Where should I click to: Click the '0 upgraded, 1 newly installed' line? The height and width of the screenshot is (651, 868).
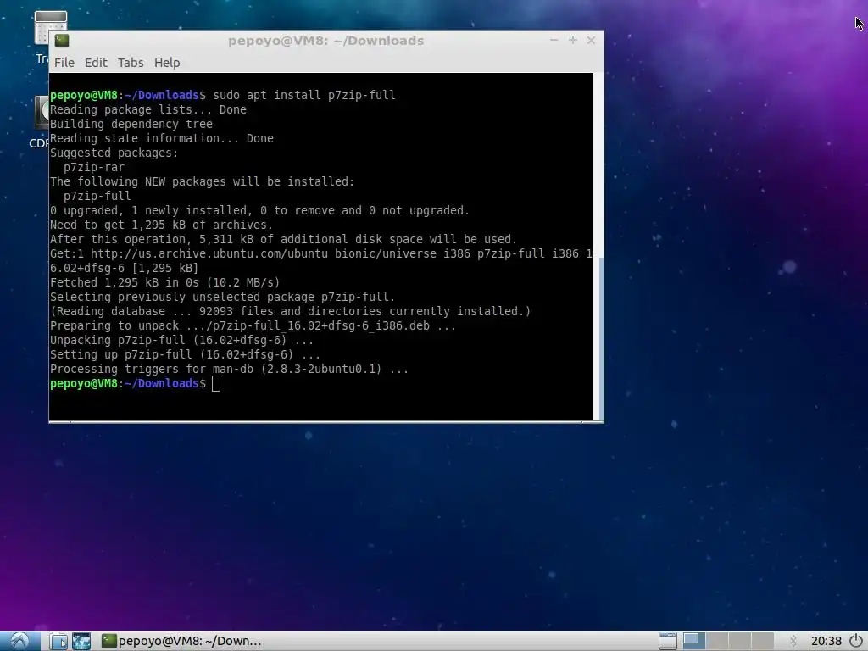259,210
